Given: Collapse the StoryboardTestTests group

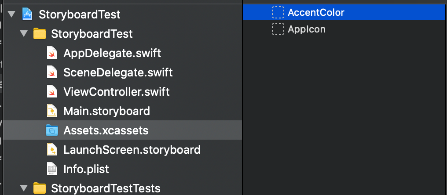Looking at the screenshot, I should click(23, 188).
